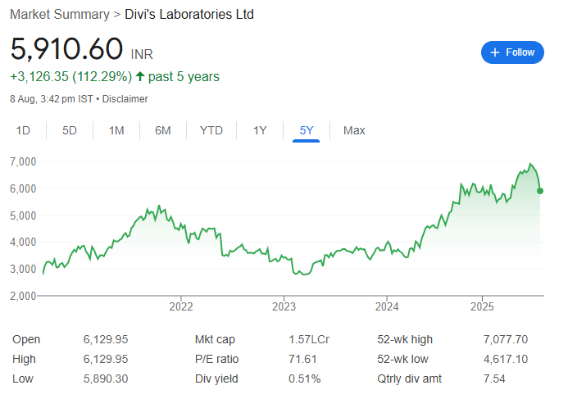Select the 1D time range tab
The height and width of the screenshot is (399, 568).
coord(23,130)
